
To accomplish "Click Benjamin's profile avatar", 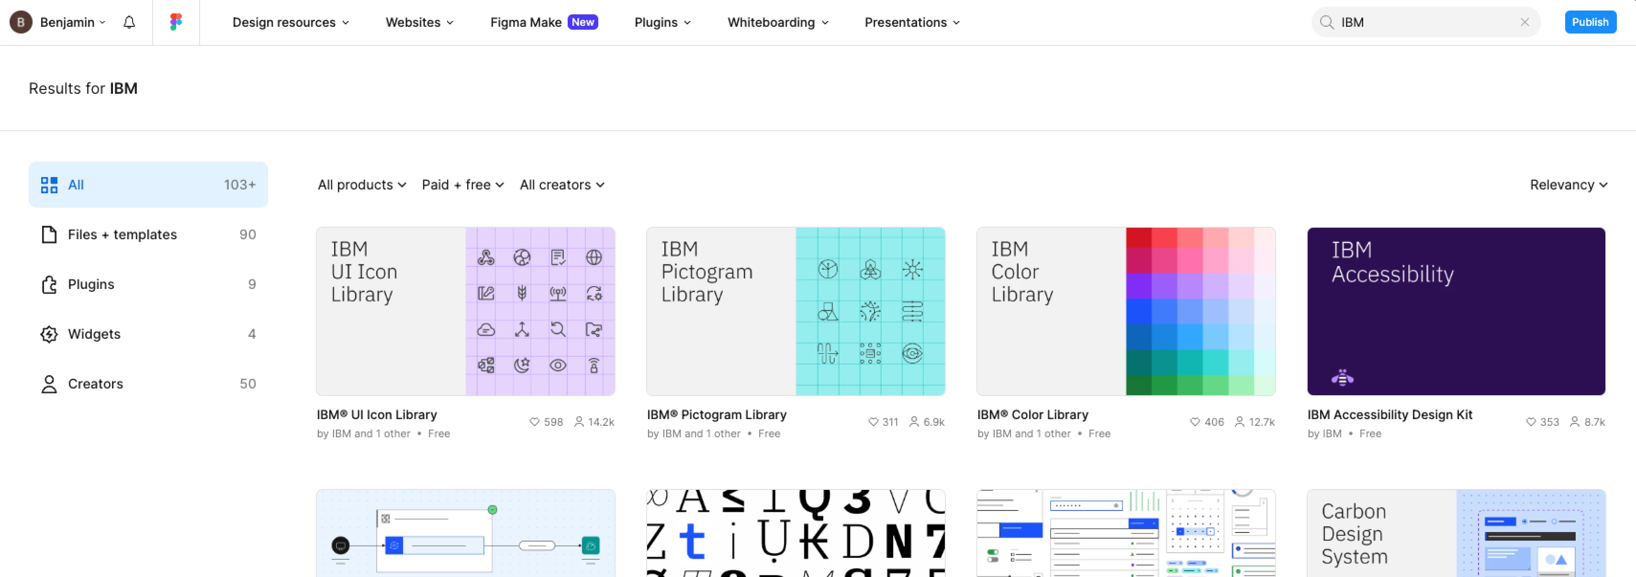I will coord(21,22).
